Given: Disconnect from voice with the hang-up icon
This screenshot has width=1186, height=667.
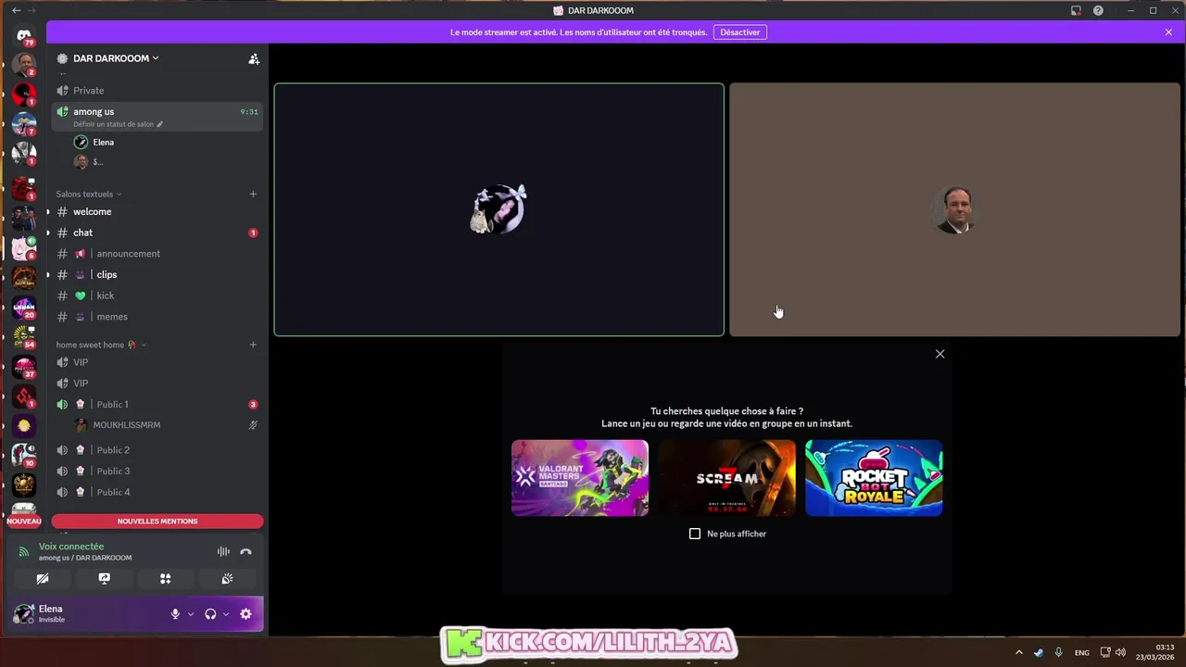Looking at the screenshot, I should (x=246, y=551).
